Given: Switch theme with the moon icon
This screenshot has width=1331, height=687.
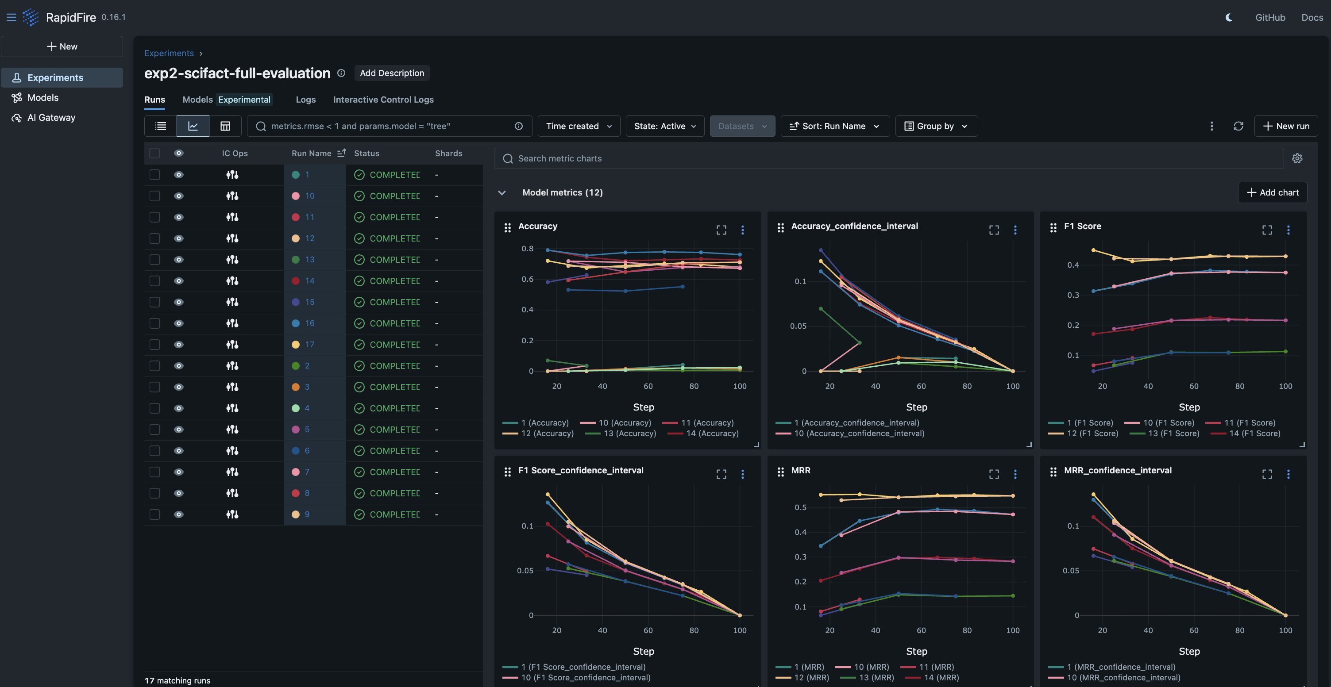Looking at the screenshot, I should [x=1229, y=17].
